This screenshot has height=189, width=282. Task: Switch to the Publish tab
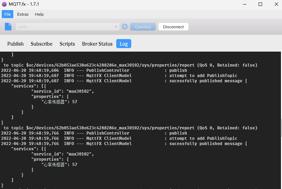(15, 44)
